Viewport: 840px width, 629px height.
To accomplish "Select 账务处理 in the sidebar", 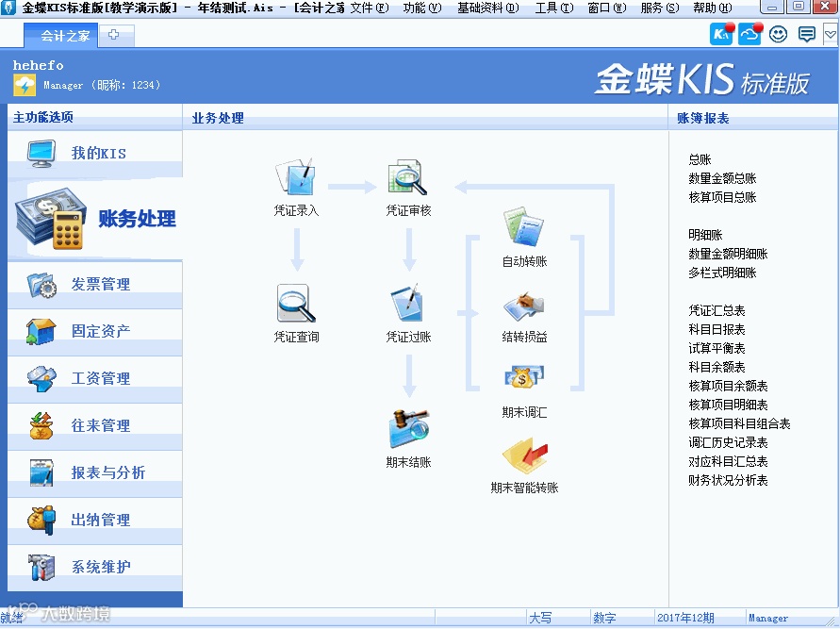I will point(95,219).
